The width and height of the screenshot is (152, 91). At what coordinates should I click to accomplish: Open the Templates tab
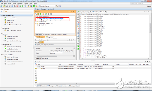(49, 37)
